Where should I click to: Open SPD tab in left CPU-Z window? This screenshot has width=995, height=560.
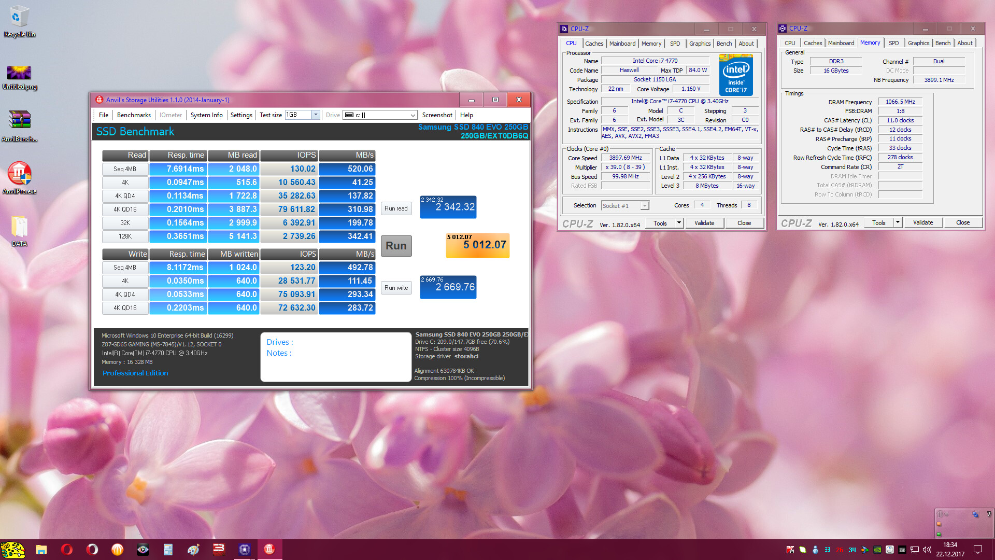point(675,44)
